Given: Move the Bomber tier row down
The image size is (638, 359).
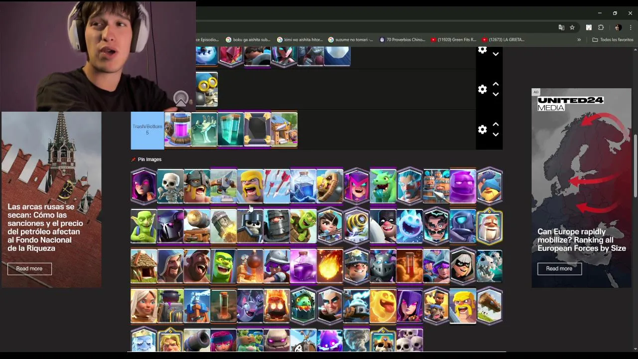Looking at the screenshot, I should [495, 94].
